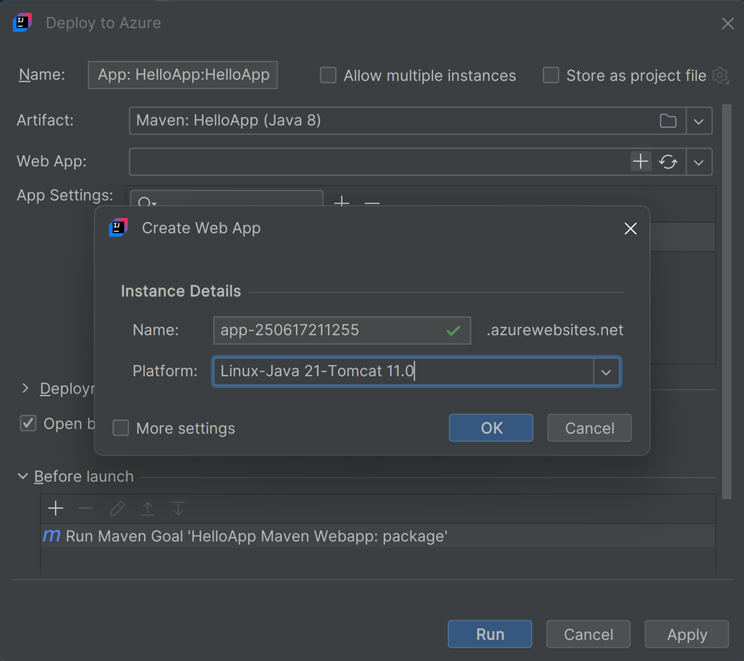Open the Artifact dropdown
Viewport: 744px width, 661px height.
tap(699, 121)
